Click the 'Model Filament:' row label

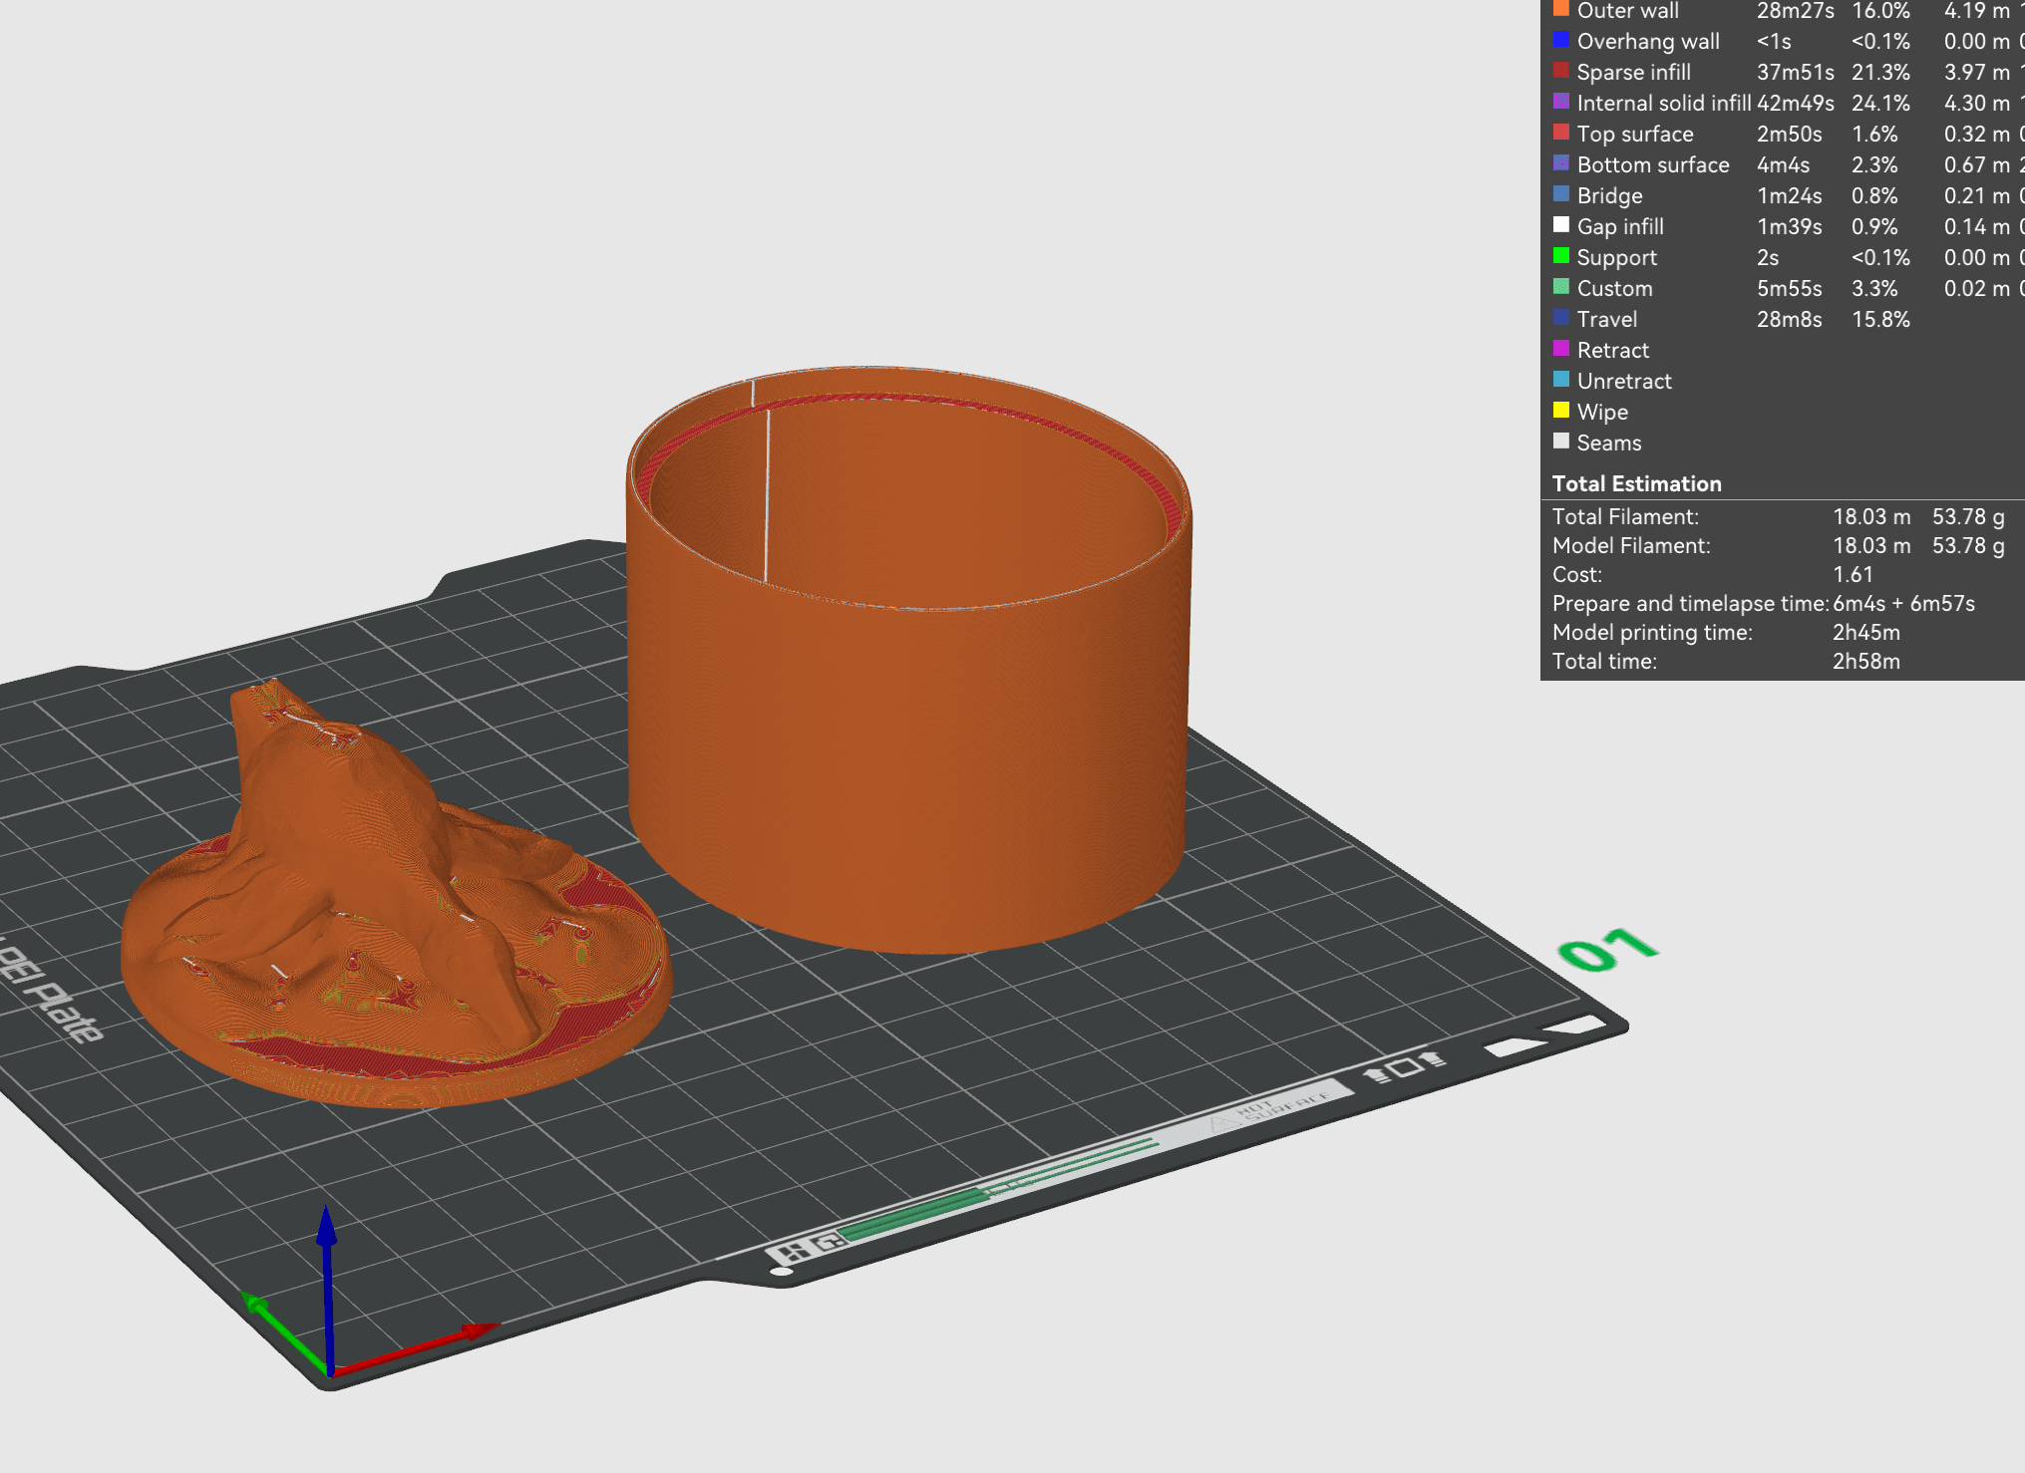point(1631,546)
